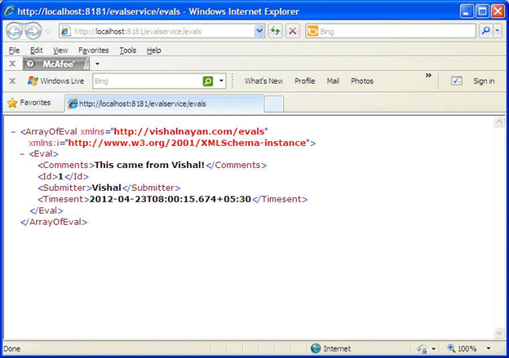
Task: Click the Bing search provider icon
Action: (312, 31)
